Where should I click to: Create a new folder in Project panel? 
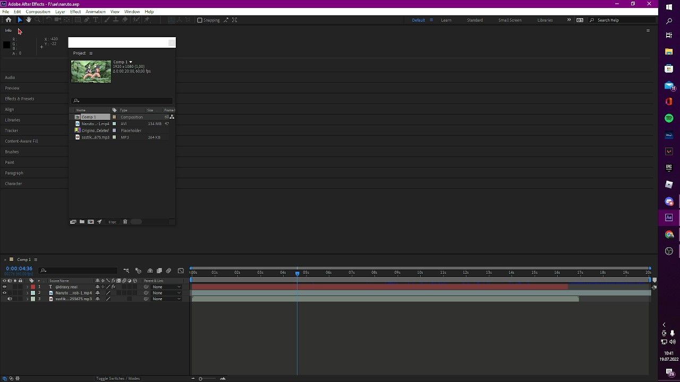[82, 222]
